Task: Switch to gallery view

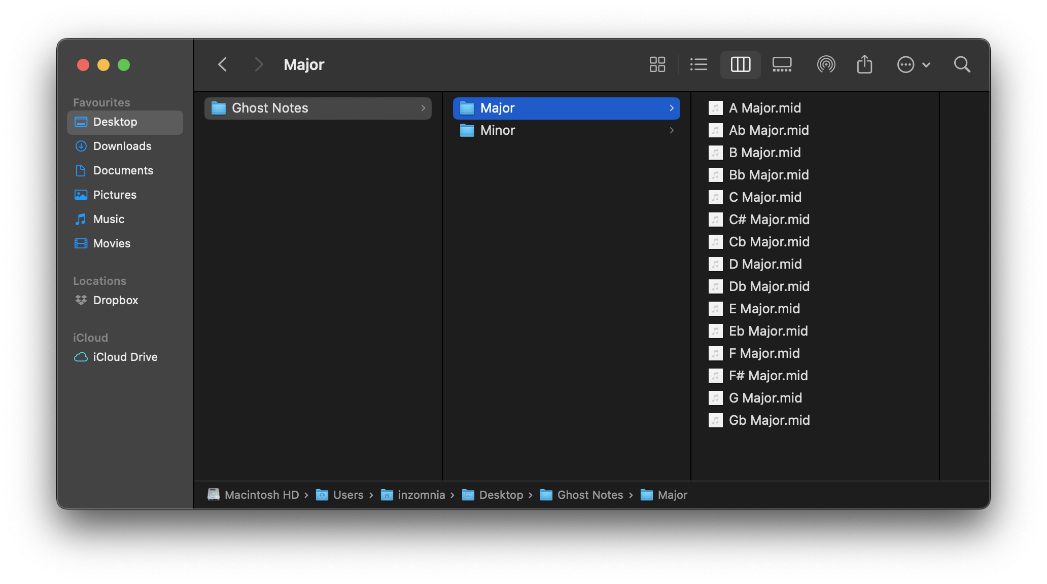Action: click(782, 64)
